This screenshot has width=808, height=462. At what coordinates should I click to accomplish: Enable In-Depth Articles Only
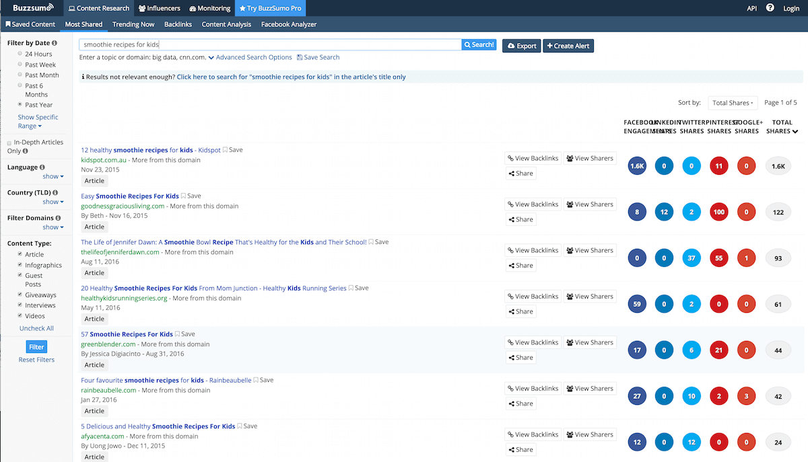[8, 143]
